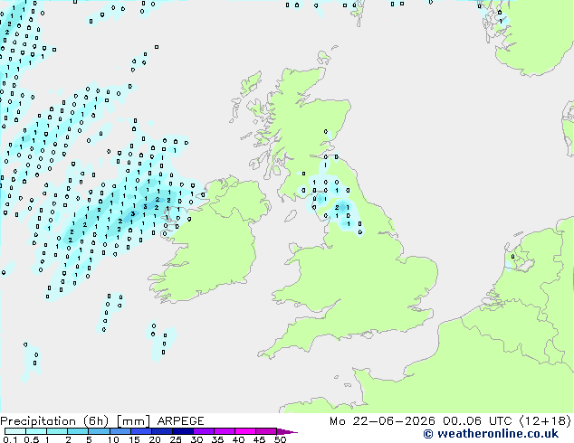Click the 'Precipitation' title word
Viewport: 574px width, 443px height.
(x=38, y=421)
